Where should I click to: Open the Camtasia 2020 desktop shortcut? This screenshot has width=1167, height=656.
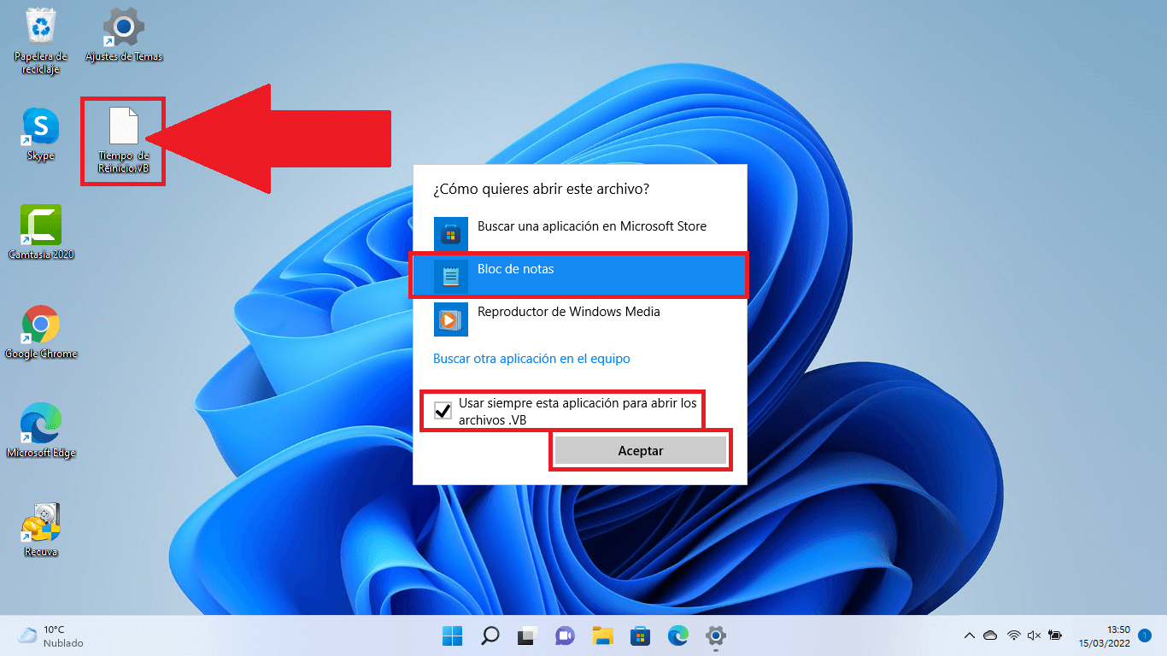(40, 233)
